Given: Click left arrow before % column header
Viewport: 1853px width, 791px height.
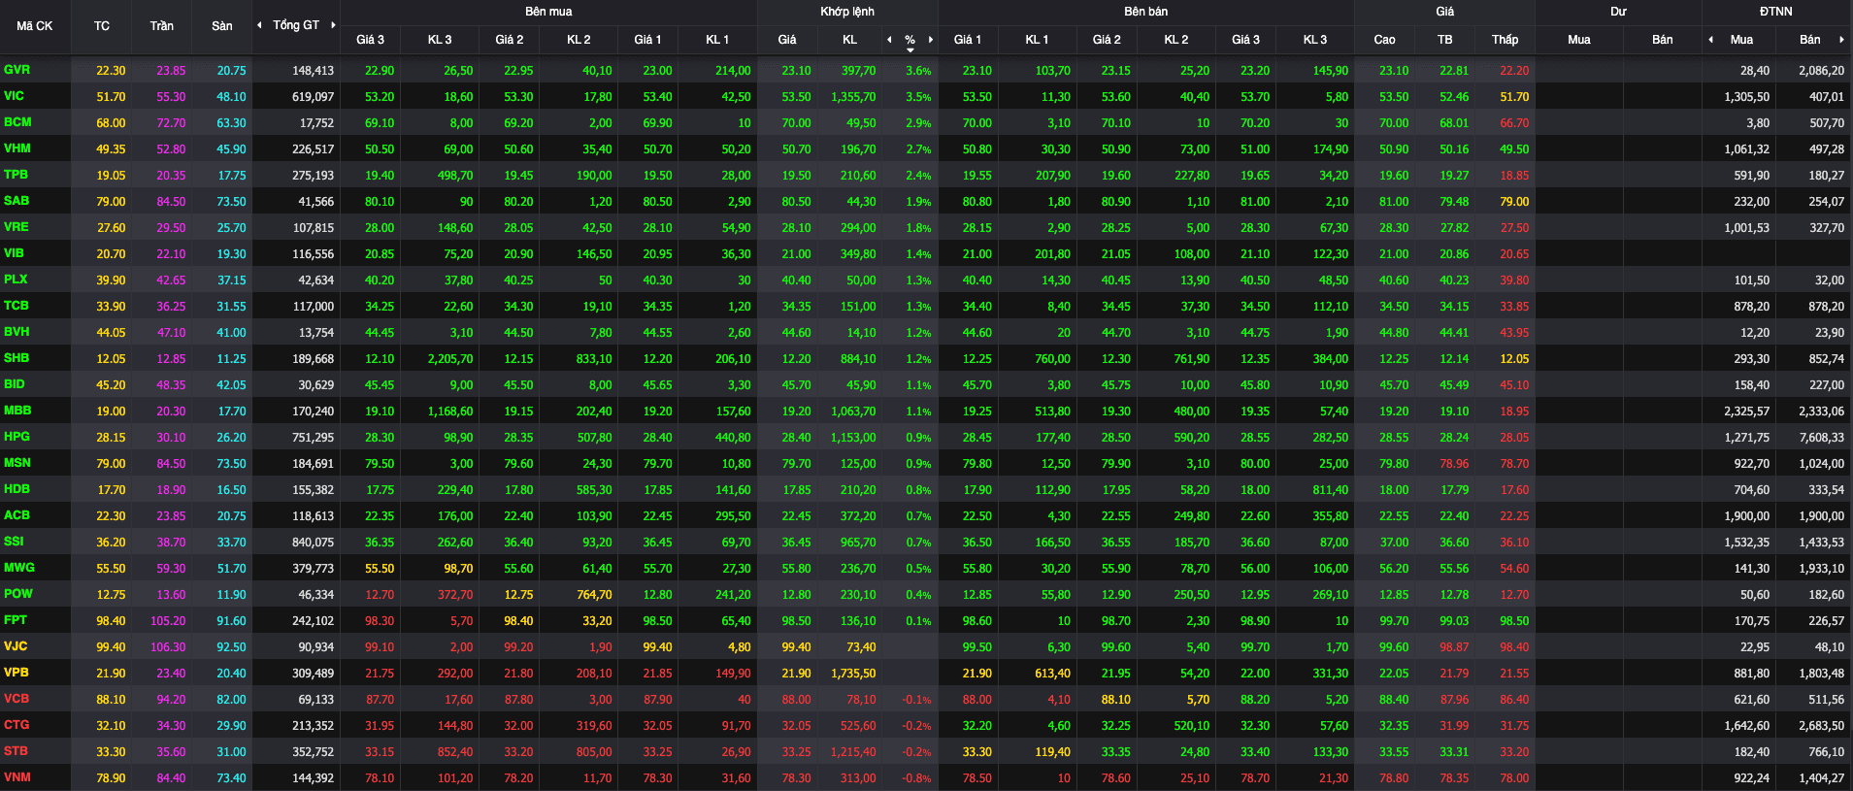Looking at the screenshot, I should coord(889,40).
